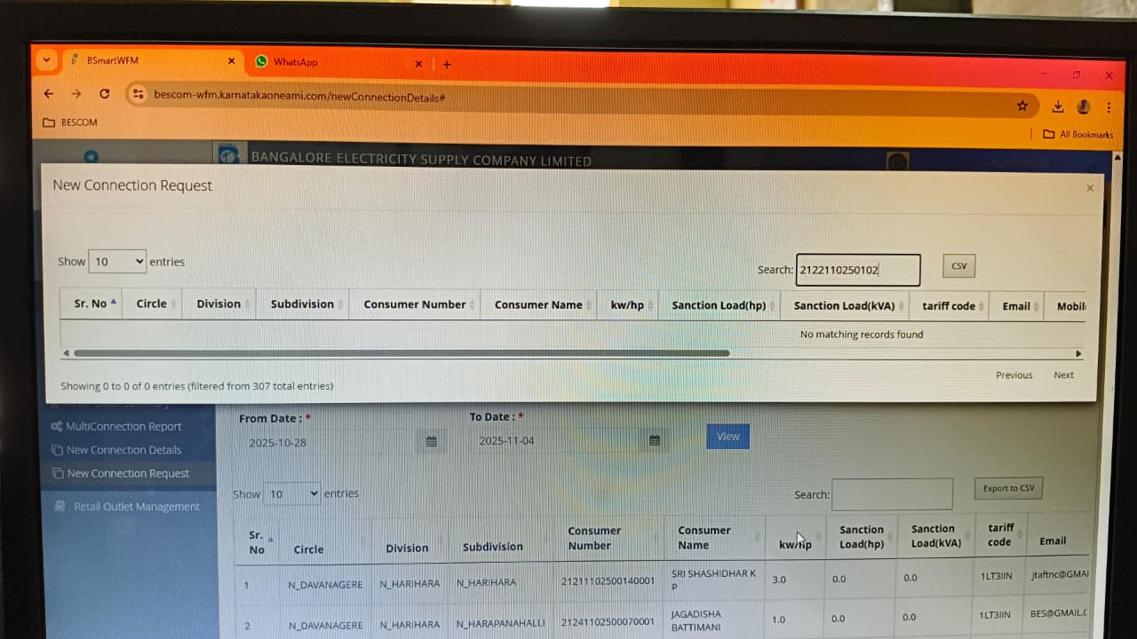Open the To Date calendar icon
1137x639 pixels.
(x=655, y=439)
